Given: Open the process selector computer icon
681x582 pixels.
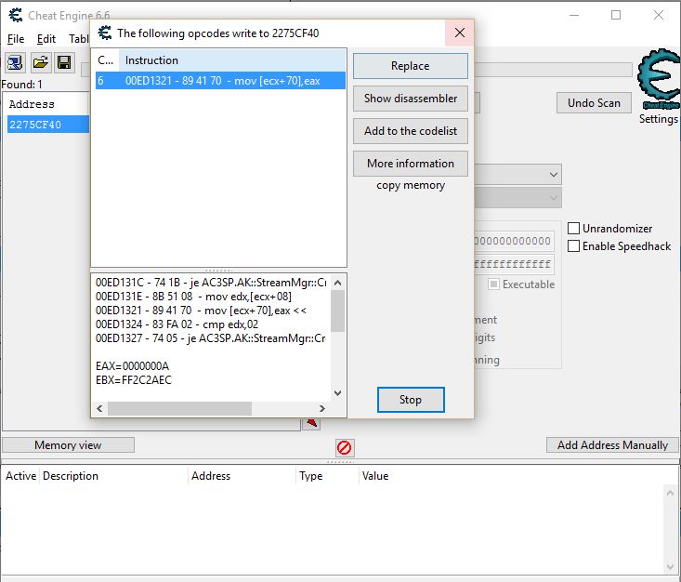Looking at the screenshot, I should [15, 63].
